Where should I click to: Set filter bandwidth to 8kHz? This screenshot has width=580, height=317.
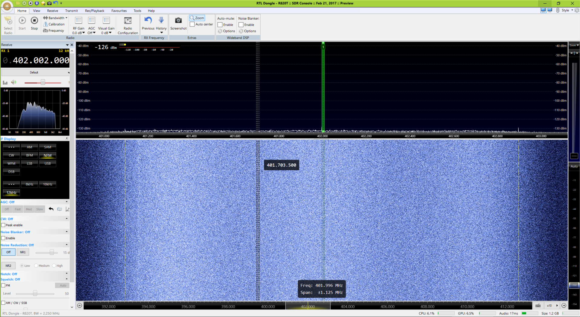[29, 184]
